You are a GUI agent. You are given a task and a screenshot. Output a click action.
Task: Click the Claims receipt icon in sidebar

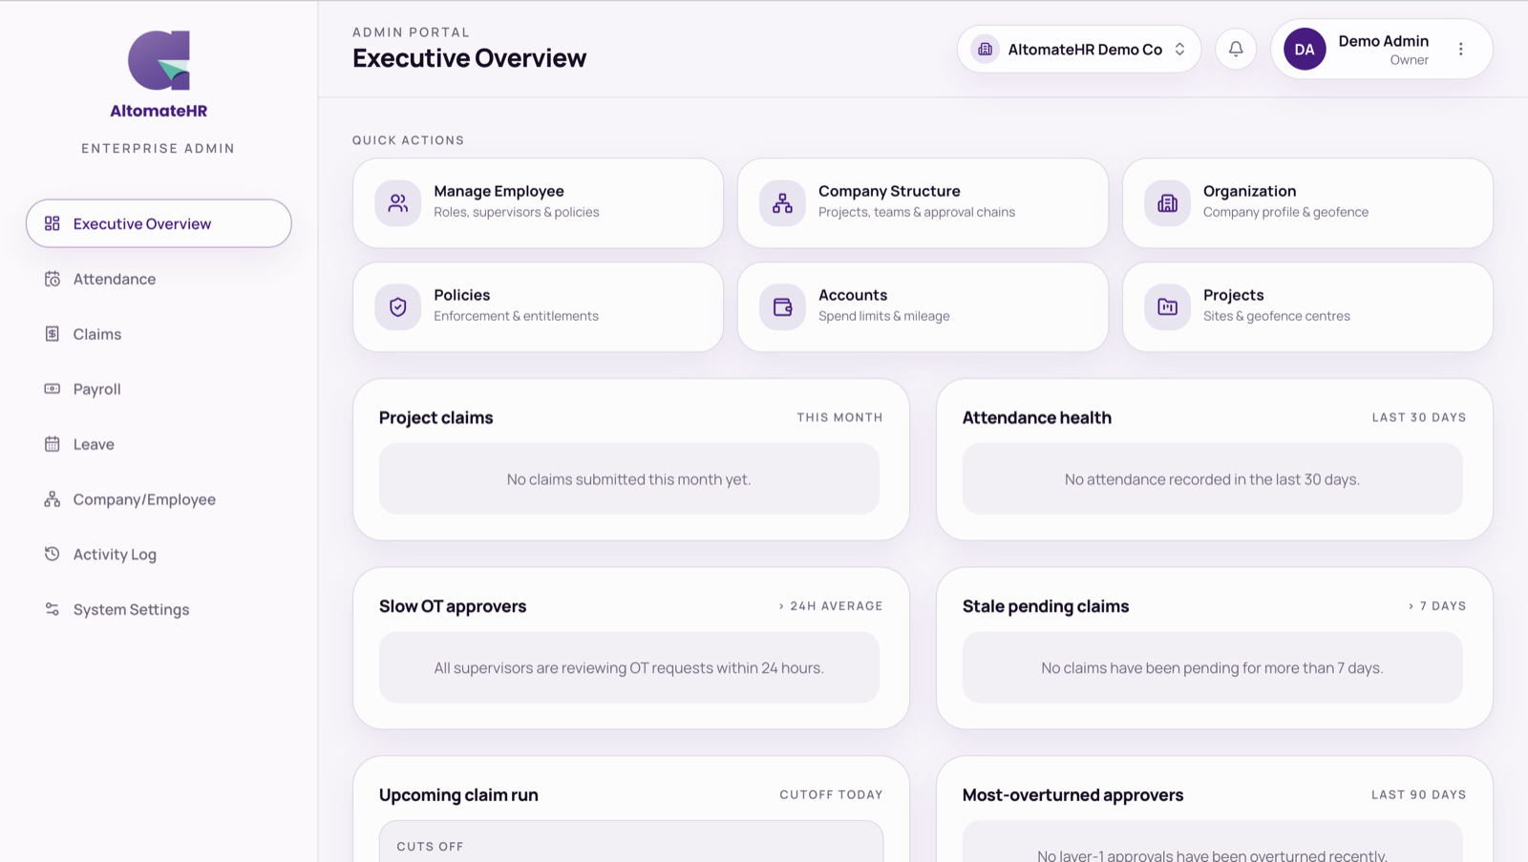(53, 334)
